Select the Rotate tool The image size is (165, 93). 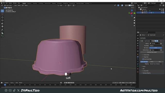tap(2, 20)
